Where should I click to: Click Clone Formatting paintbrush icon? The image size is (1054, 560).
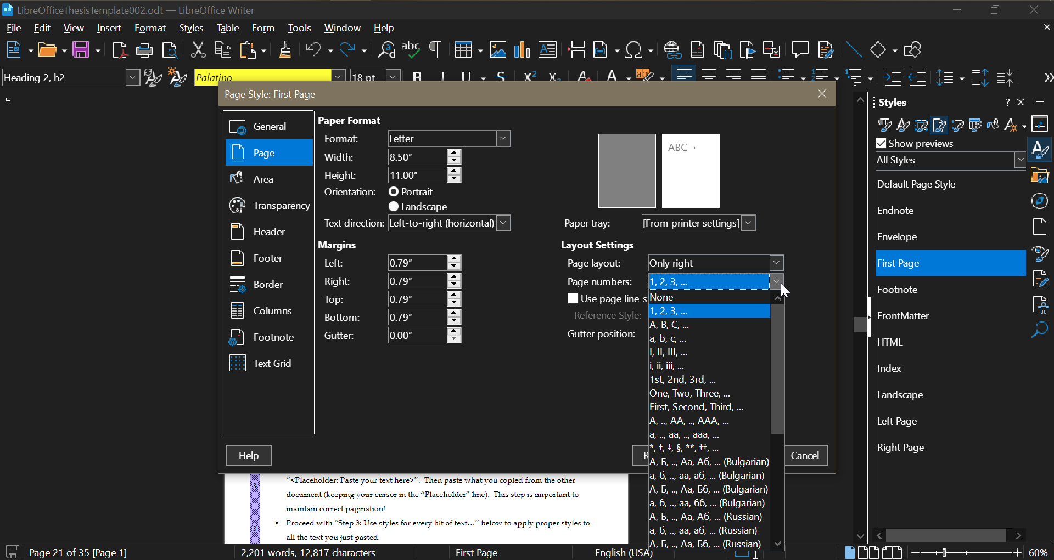point(285,50)
